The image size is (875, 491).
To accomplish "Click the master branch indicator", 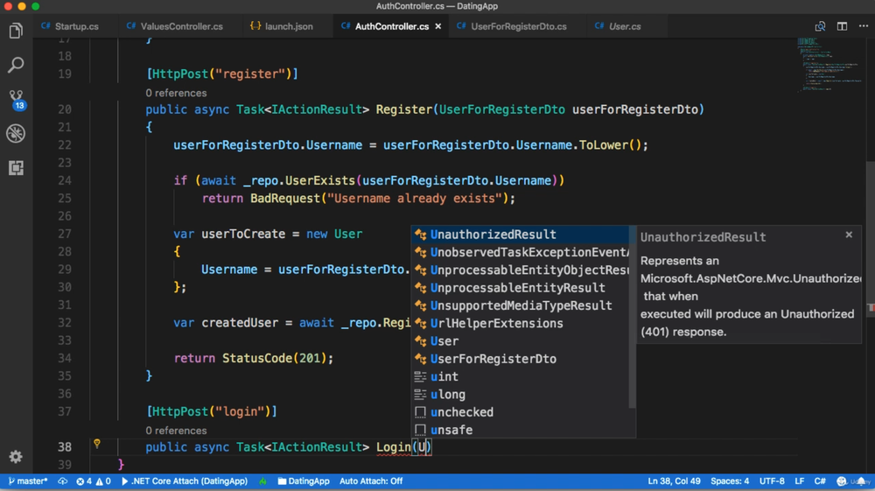I will pyautogui.click(x=28, y=481).
